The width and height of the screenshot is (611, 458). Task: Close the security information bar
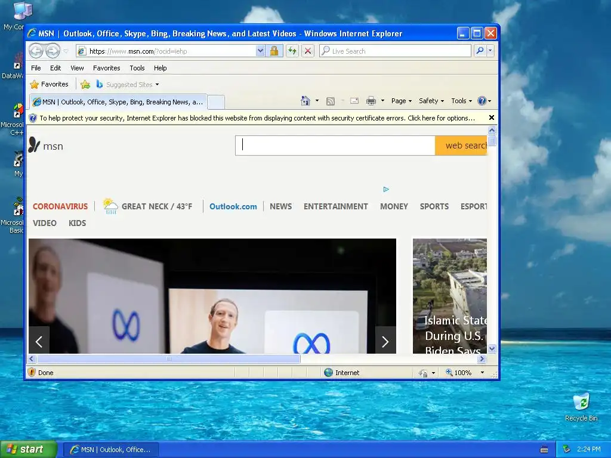[x=492, y=117]
